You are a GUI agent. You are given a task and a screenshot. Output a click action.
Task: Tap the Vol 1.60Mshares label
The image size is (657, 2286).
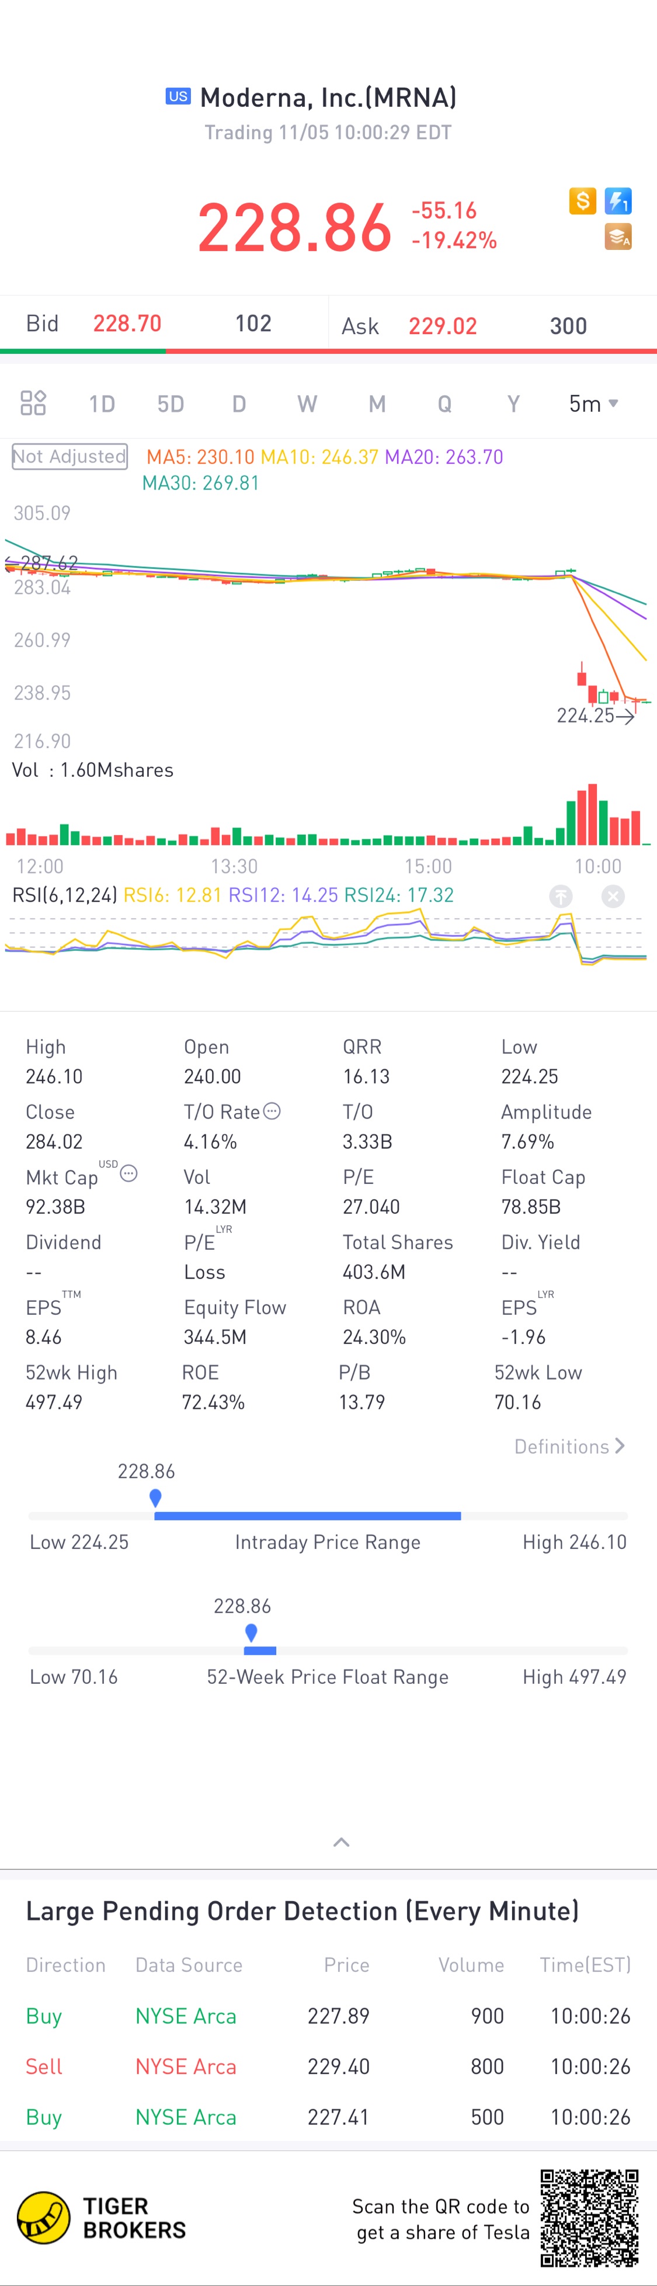point(92,769)
